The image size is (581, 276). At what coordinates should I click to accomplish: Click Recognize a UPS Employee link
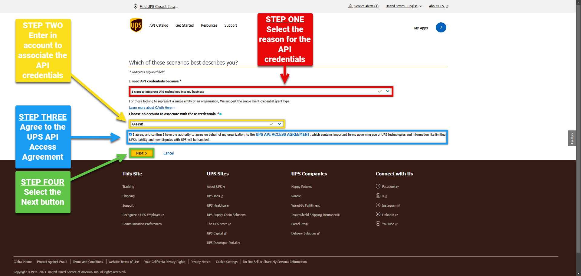[143, 215]
